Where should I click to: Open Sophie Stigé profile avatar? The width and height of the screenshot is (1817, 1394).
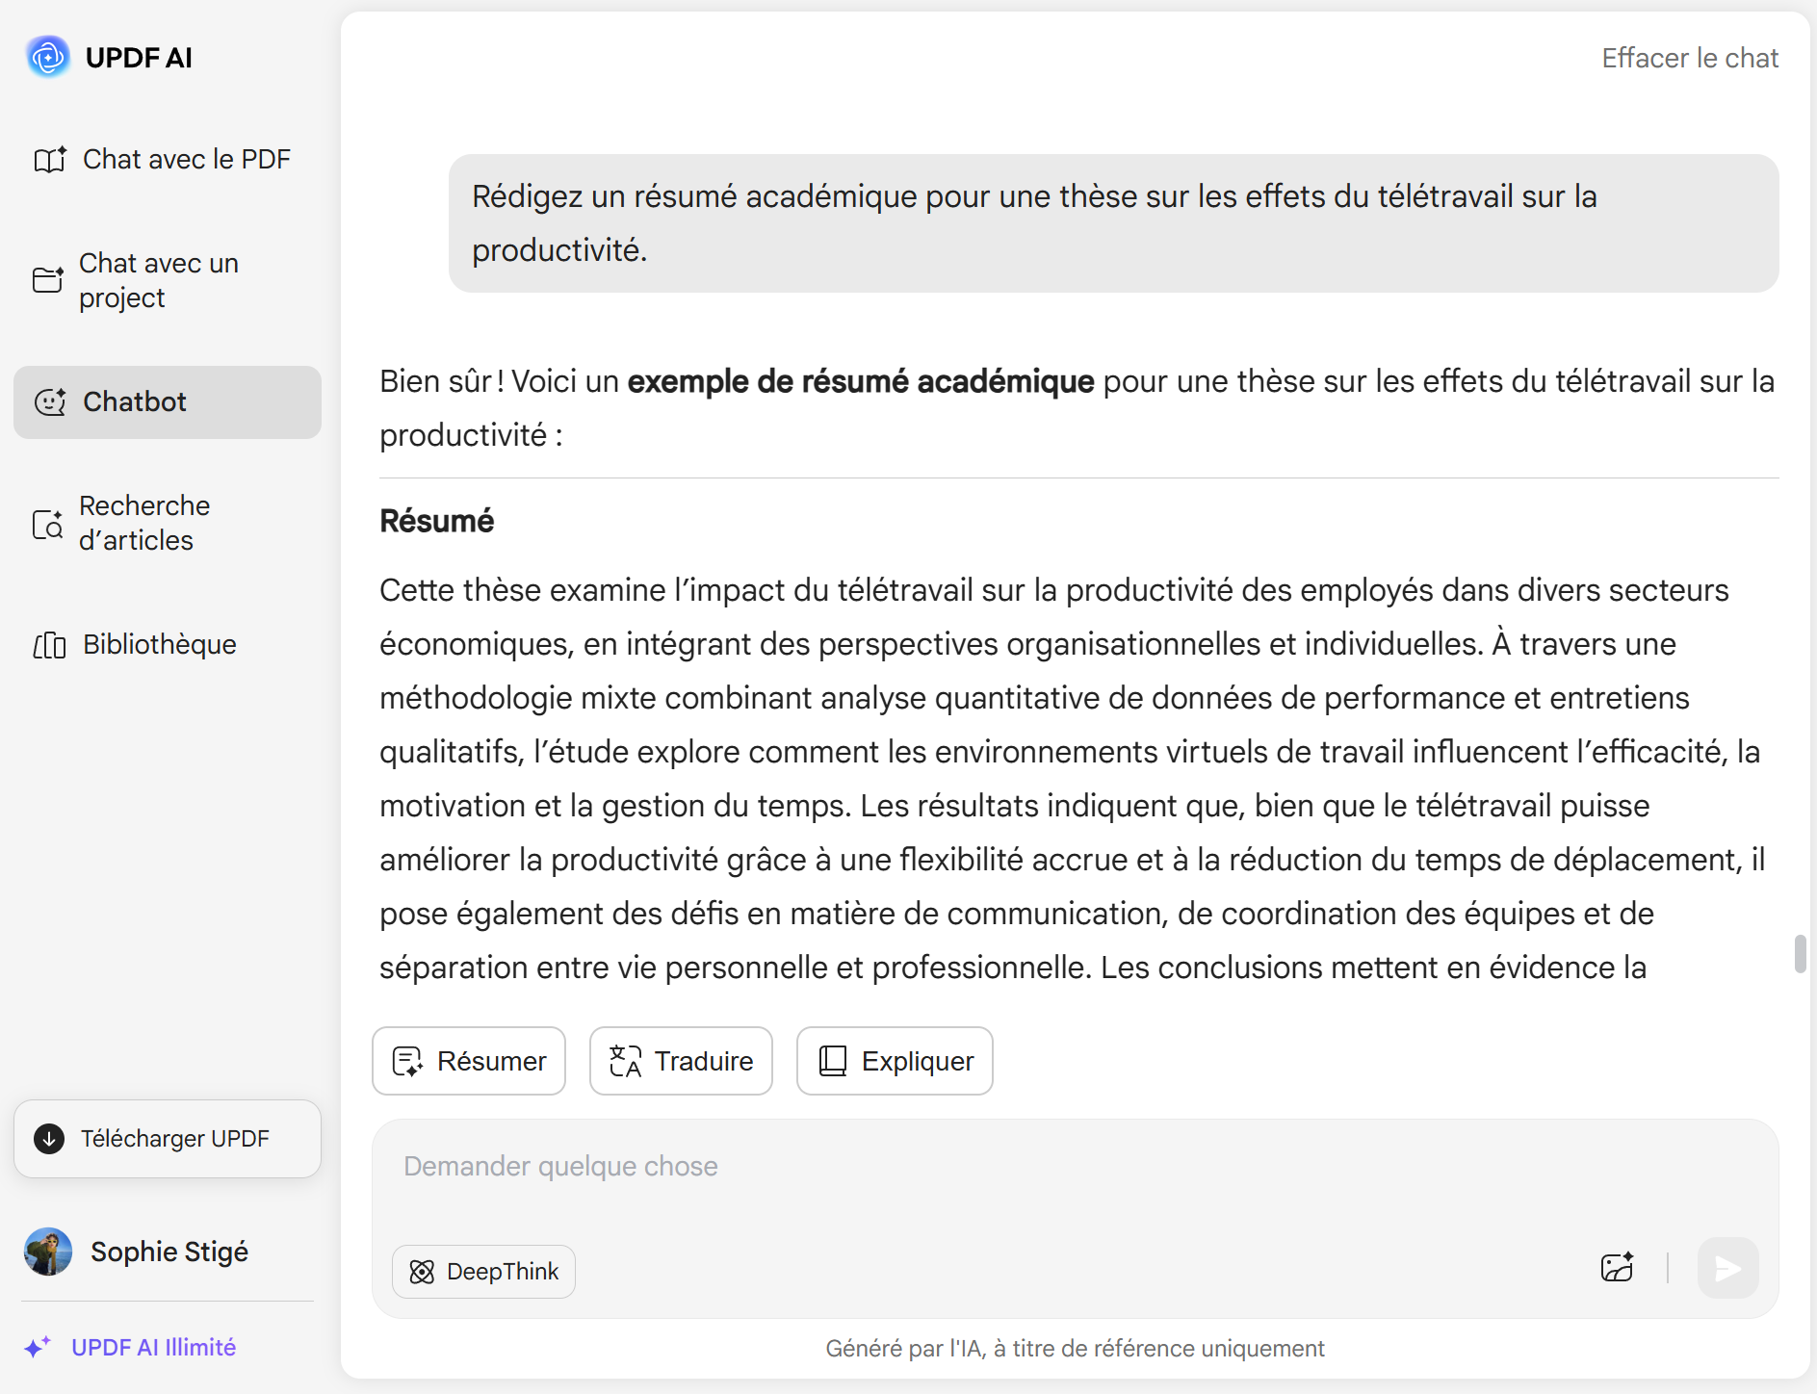[48, 1252]
